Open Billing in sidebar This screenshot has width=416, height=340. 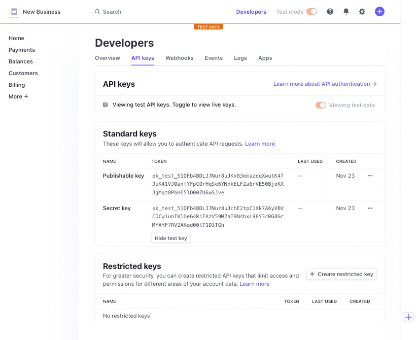[x=17, y=85]
